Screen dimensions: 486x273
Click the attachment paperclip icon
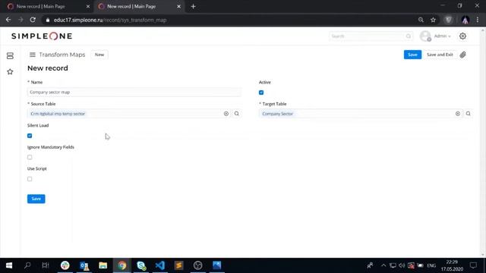click(x=462, y=55)
